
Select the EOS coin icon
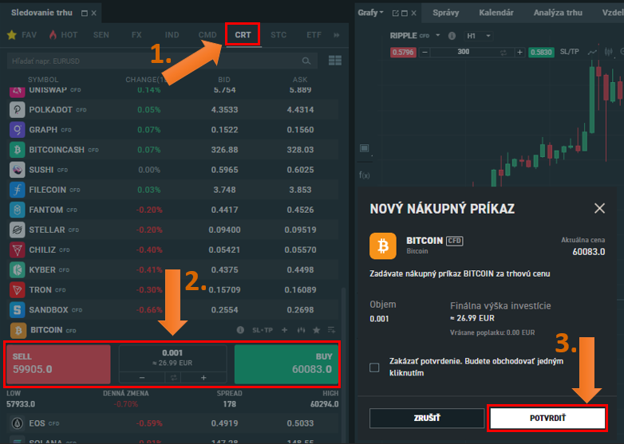(x=17, y=423)
